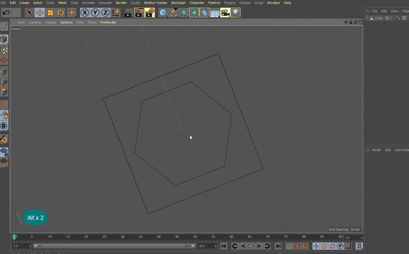The image size is (409, 254).
Task: Toggle Z axis lock
Action: [106, 13]
